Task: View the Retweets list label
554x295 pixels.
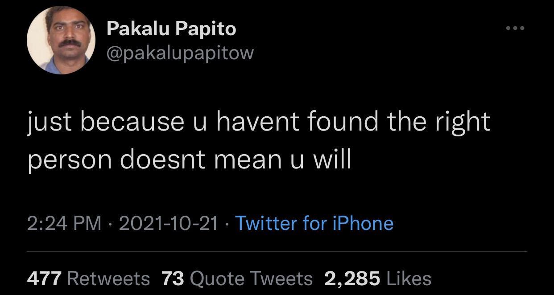Action: click(108, 279)
